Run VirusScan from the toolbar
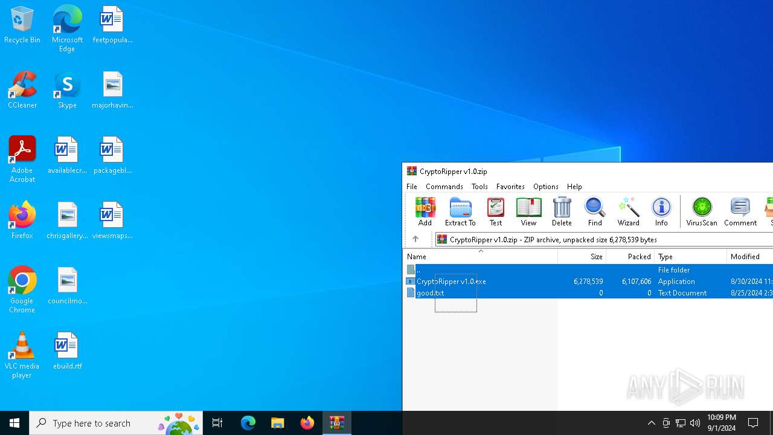This screenshot has height=435, width=773. coord(702,211)
